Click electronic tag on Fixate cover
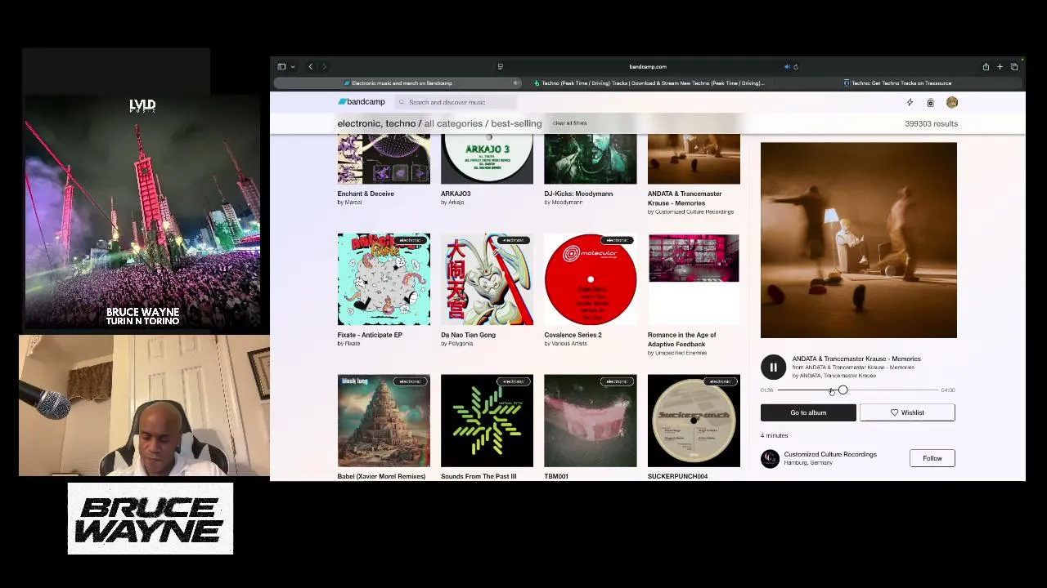The height and width of the screenshot is (588, 1047). (410, 240)
